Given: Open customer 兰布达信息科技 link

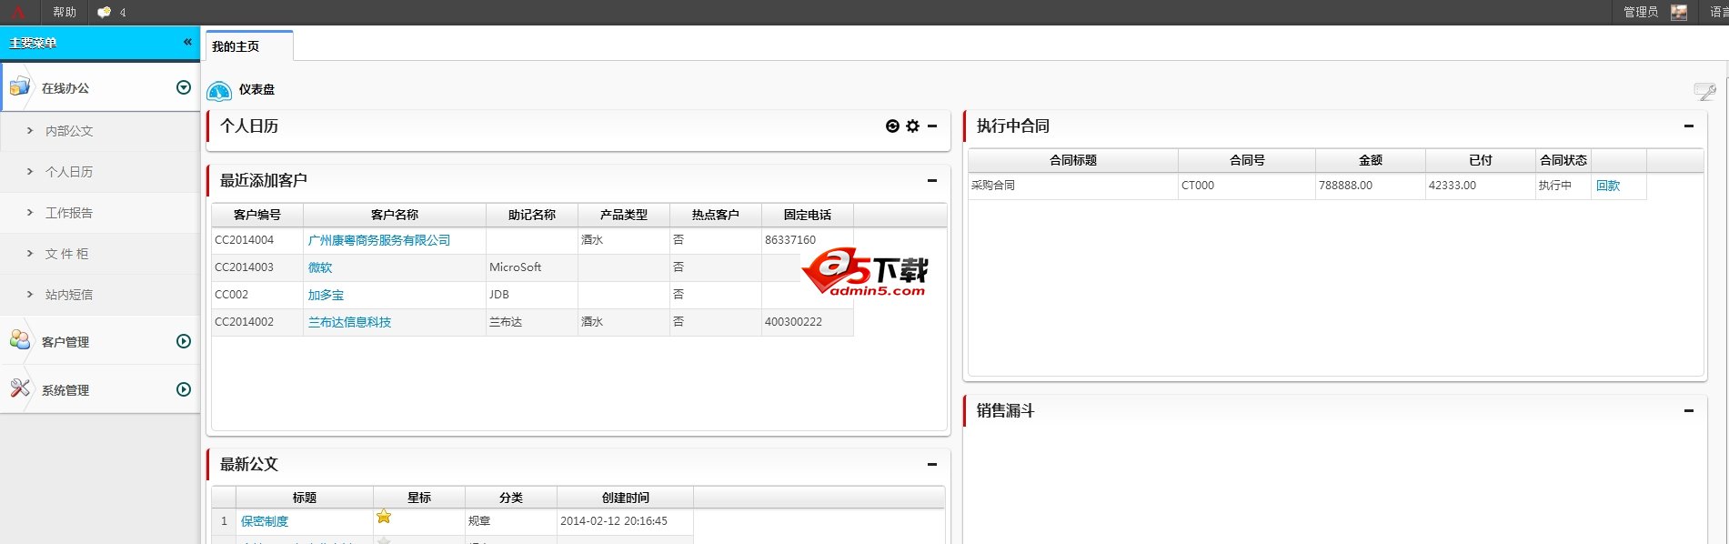Looking at the screenshot, I should [x=349, y=323].
